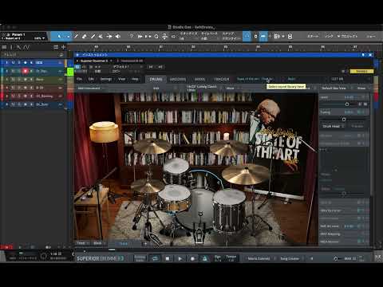Toggle the highlighted Snap button in the toolbar

coord(247,36)
